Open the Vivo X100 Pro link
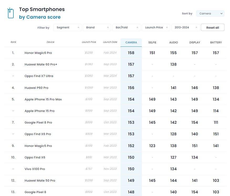The image size is (230, 196). pos(35,169)
